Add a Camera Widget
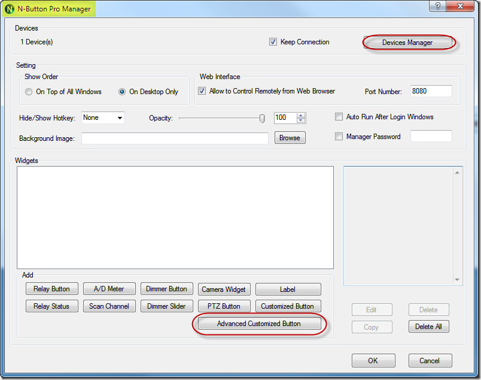Viewport: 481px width, 380px height. (x=224, y=289)
